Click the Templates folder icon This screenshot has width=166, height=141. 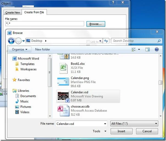click(17, 64)
